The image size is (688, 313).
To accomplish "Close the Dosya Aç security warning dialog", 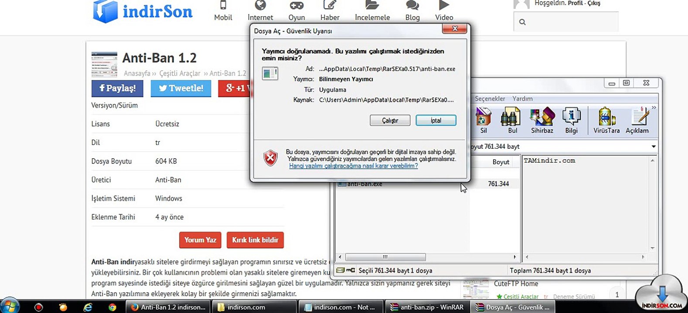I will pyautogui.click(x=454, y=29).
